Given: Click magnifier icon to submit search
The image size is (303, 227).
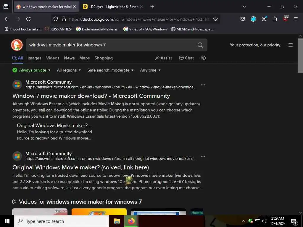Looking at the screenshot, I should (200, 45).
